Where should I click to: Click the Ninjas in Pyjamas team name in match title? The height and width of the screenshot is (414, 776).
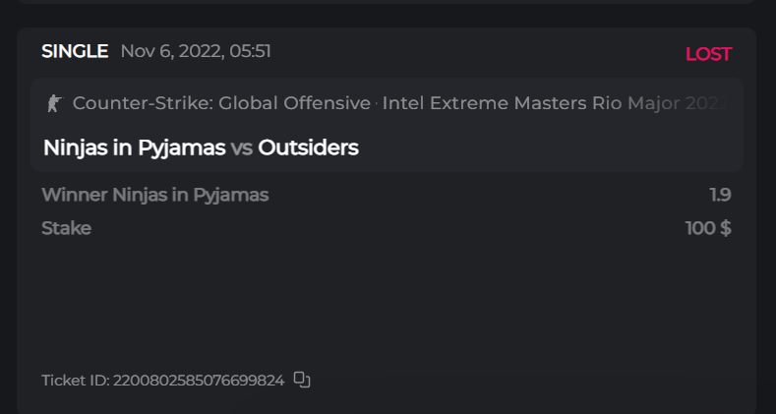(134, 148)
